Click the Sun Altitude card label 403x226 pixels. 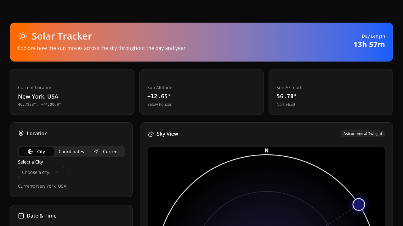click(160, 88)
